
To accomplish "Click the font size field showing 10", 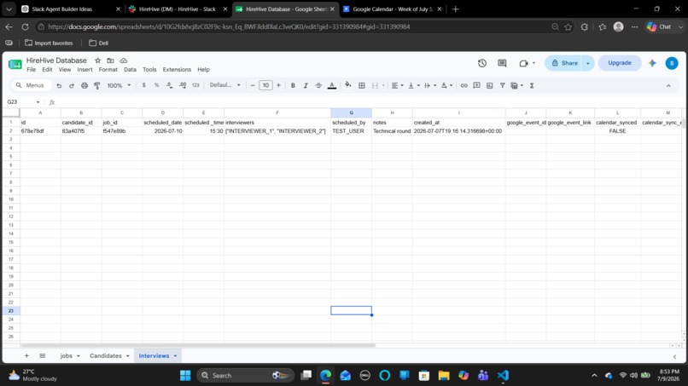I will [265, 85].
